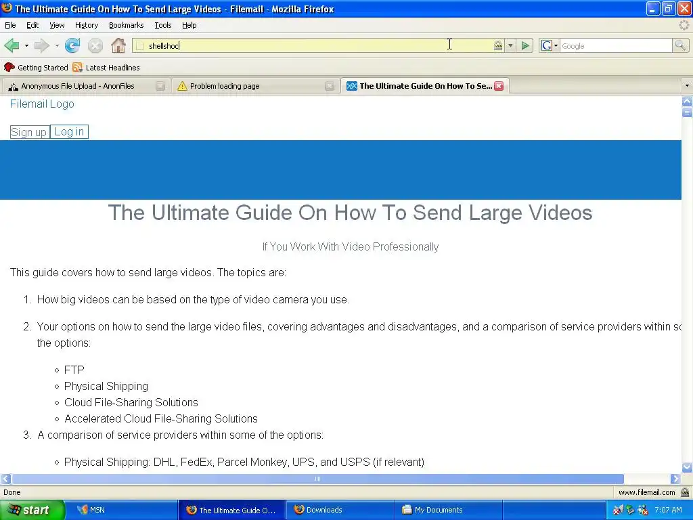This screenshot has height=520, width=693.
Task: Open the File menu
Action: pyautogui.click(x=10, y=25)
